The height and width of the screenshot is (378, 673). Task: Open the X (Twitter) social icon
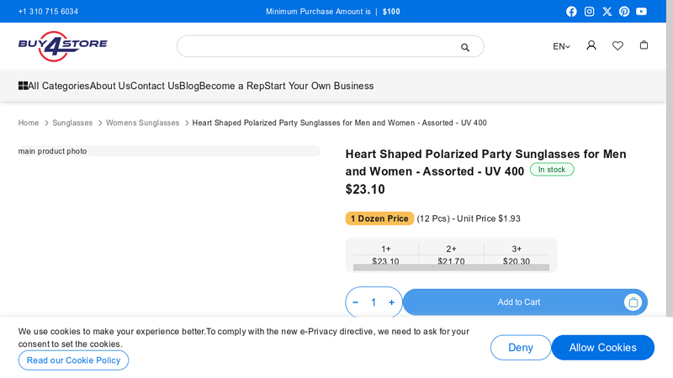pos(607,12)
